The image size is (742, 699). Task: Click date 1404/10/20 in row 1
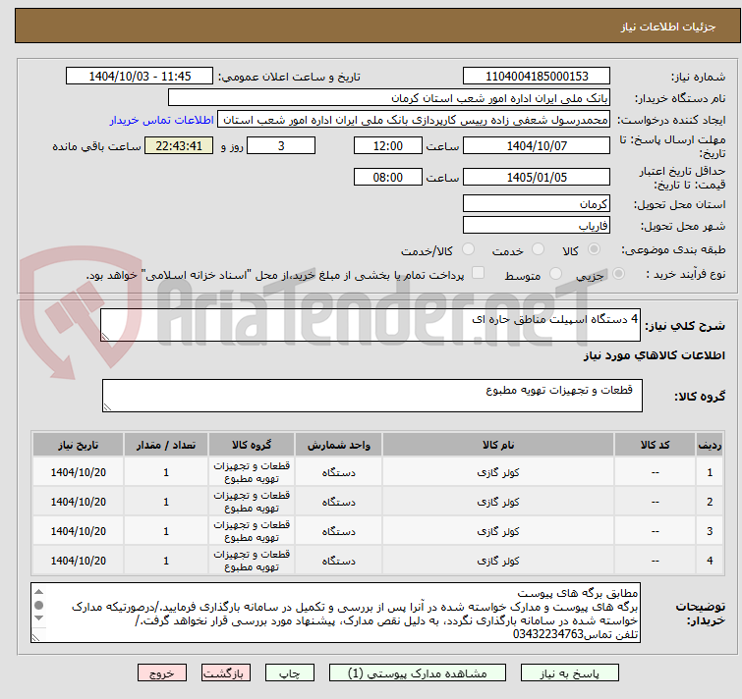pyautogui.click(x=78, y=472)
